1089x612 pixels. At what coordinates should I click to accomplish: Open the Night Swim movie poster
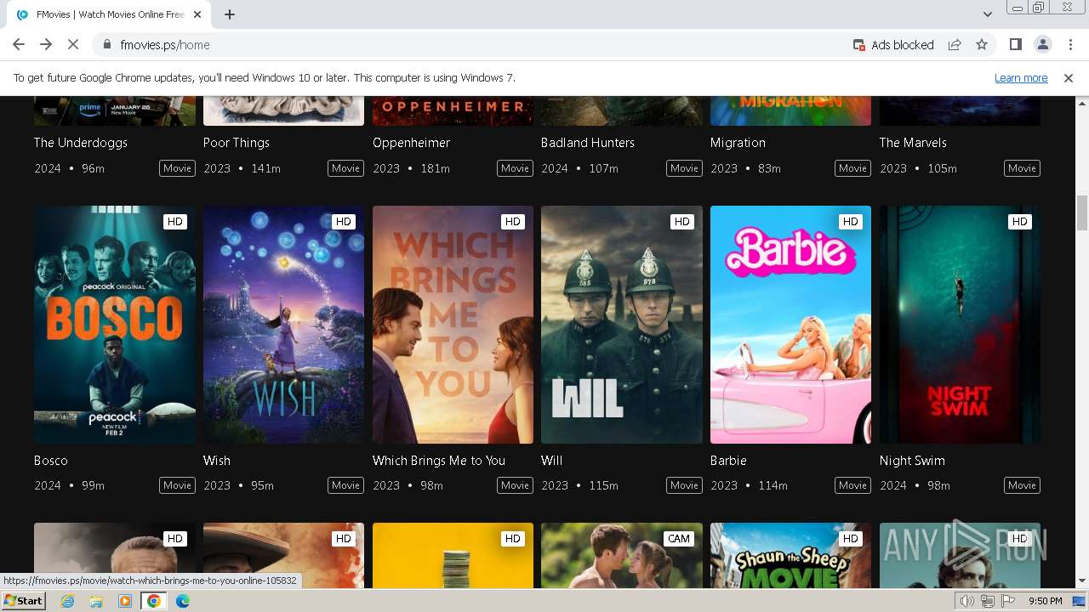[x=960, y=325]
